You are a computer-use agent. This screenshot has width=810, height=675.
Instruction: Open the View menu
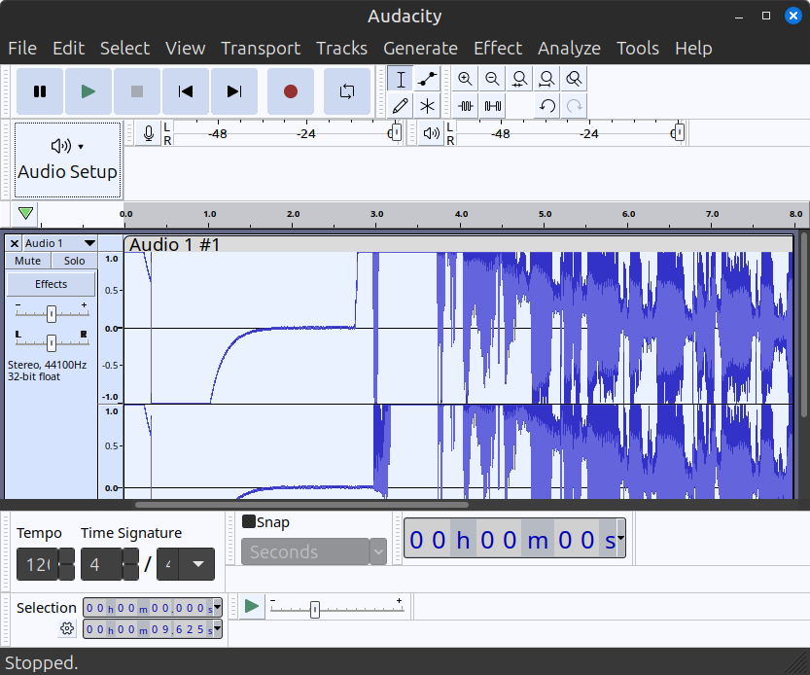186,48
